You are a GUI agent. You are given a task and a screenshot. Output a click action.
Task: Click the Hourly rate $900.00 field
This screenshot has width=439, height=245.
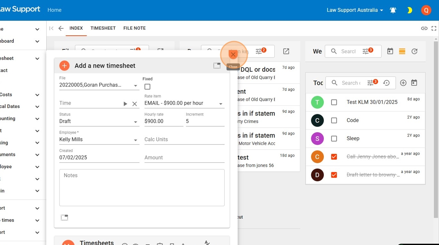[x=164, y=121]
